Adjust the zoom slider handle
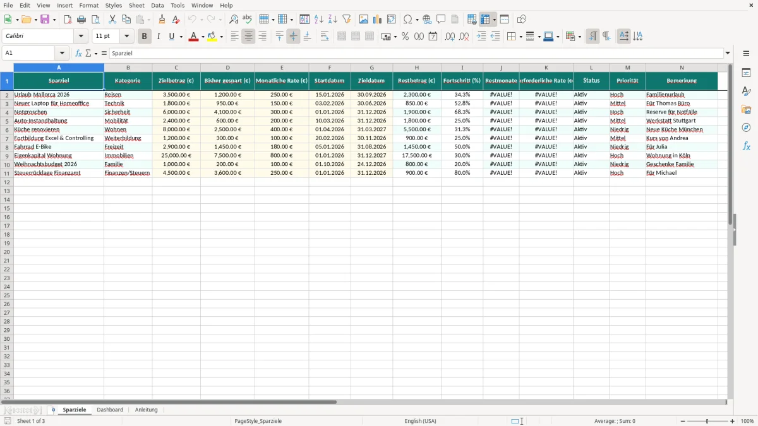This screenshot has height=426, width=758. click(707, 421)
